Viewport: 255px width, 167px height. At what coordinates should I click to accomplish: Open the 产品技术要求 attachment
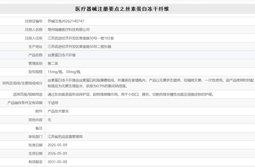[x=58, y=111]
